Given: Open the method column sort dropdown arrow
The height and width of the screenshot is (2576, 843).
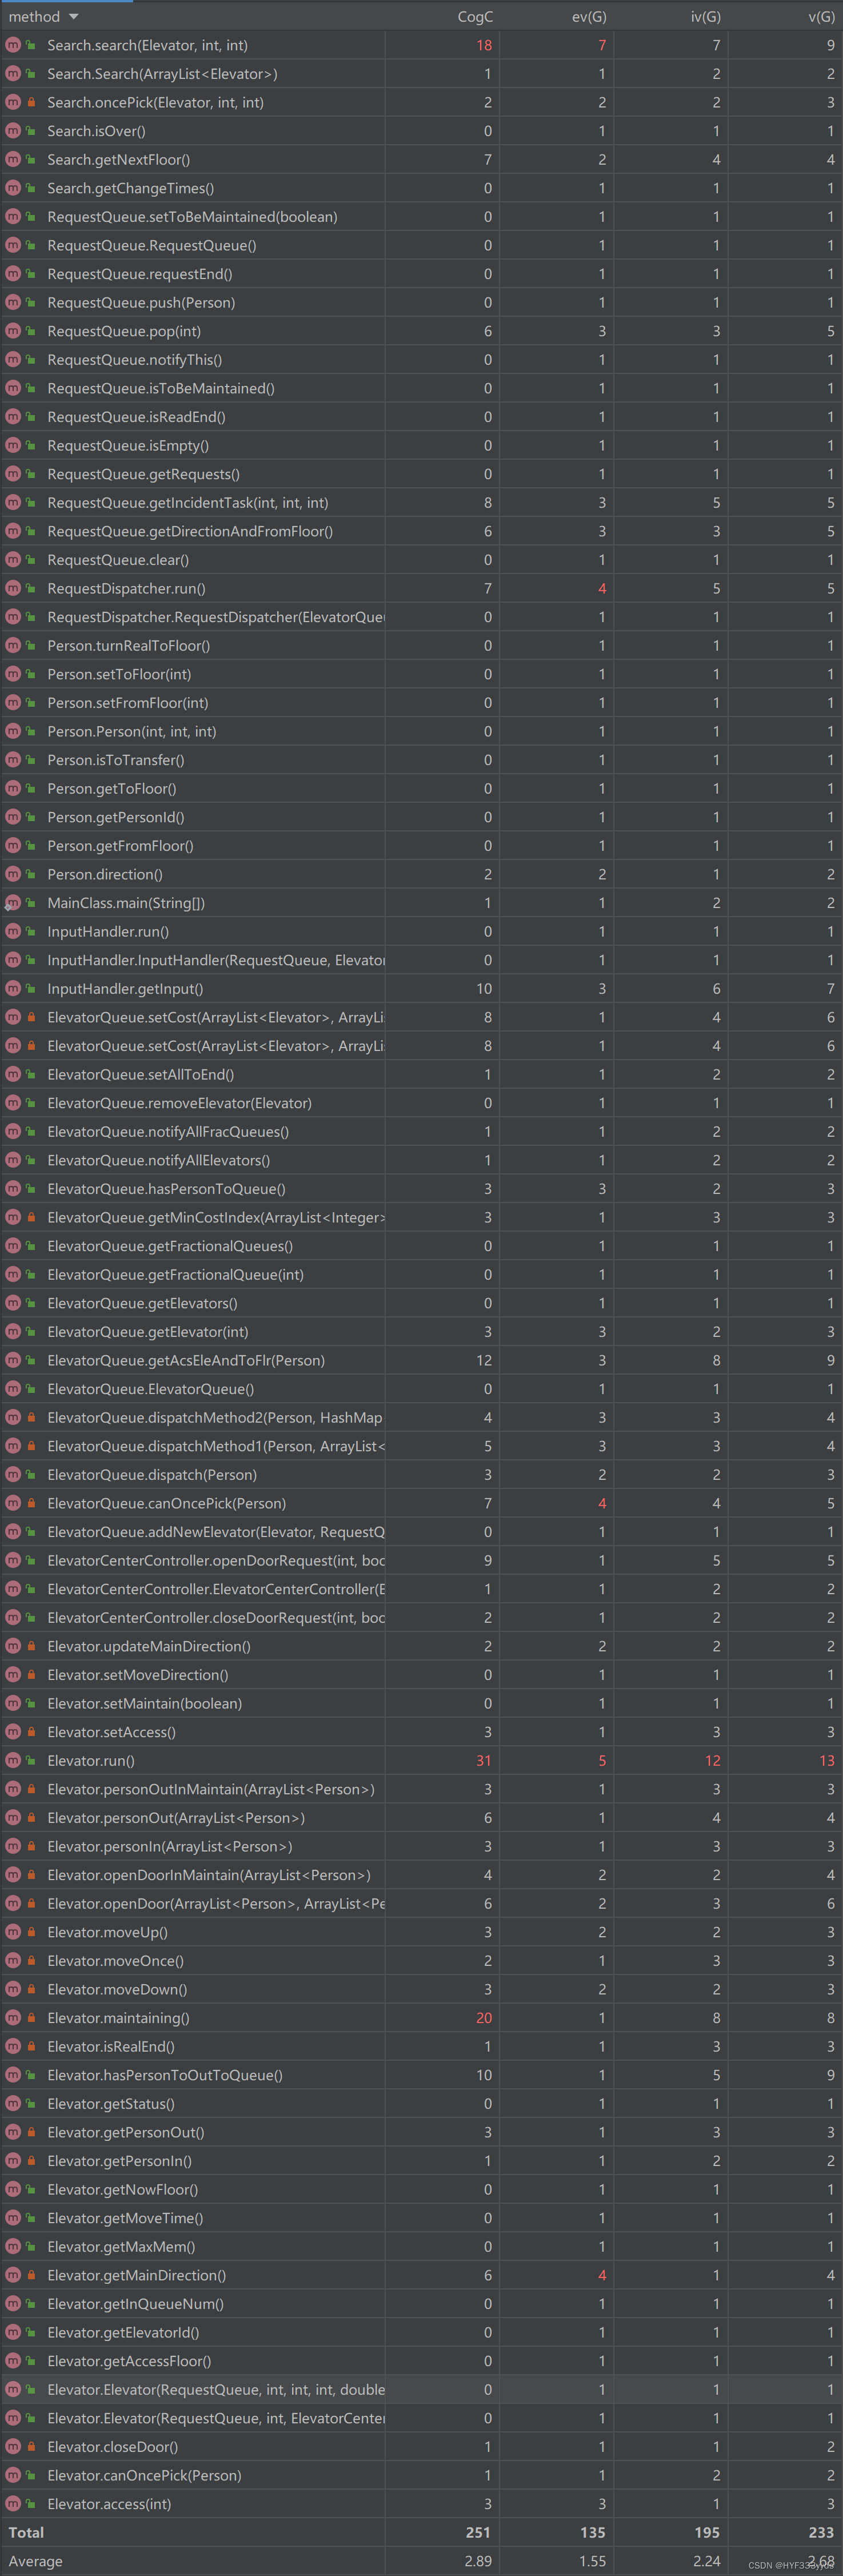Looking at the screenshot, I should pyautogui.click(x=74, y=17).
